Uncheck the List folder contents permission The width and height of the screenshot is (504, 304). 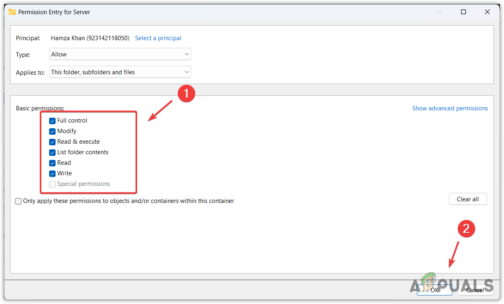pyautogui.click(x=52, y=152)
